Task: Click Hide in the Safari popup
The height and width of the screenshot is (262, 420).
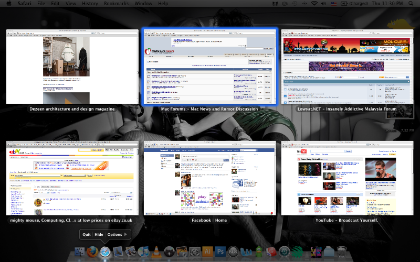Action: click(x=99, y=234)
